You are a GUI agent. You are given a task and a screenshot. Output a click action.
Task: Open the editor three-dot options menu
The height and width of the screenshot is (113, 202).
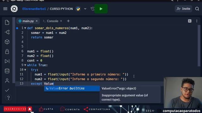[x=197, y=21]
